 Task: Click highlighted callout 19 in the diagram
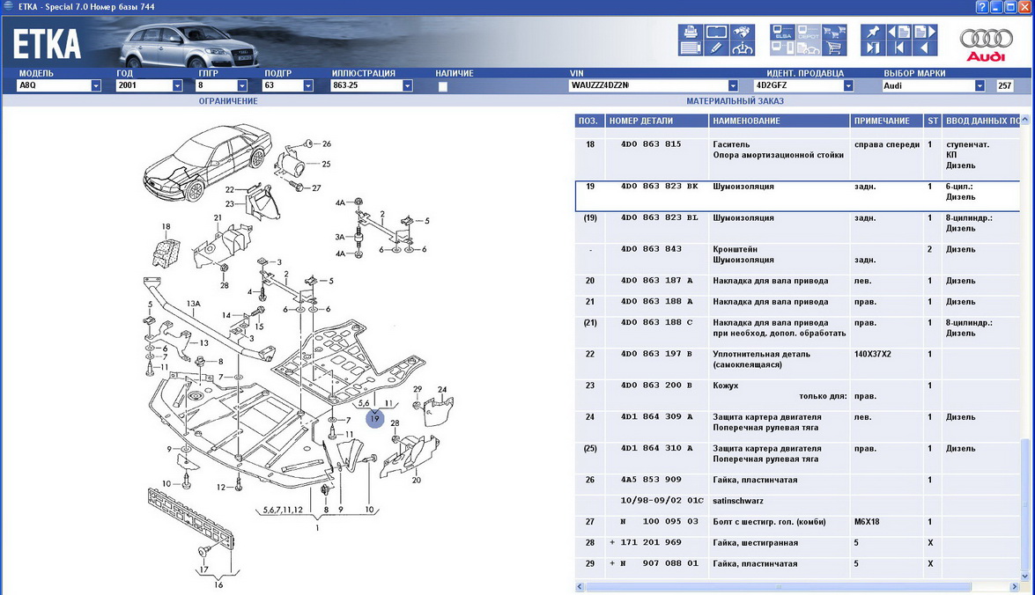click(x=374, y=420)
